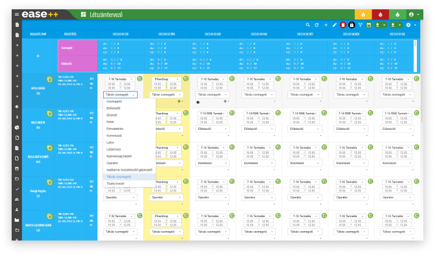This screenshot has width=435, height=255.
Task: Click graduation cap icon in Antal Mária's Saturday cell
Action: click(x=198, y=102)
